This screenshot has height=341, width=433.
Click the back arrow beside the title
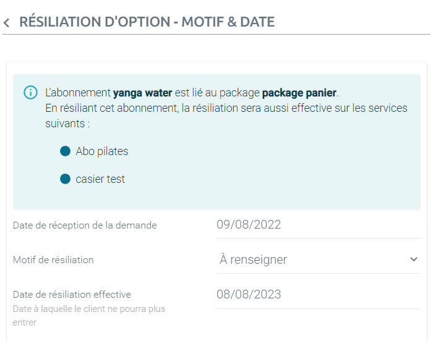click(7, 22)
